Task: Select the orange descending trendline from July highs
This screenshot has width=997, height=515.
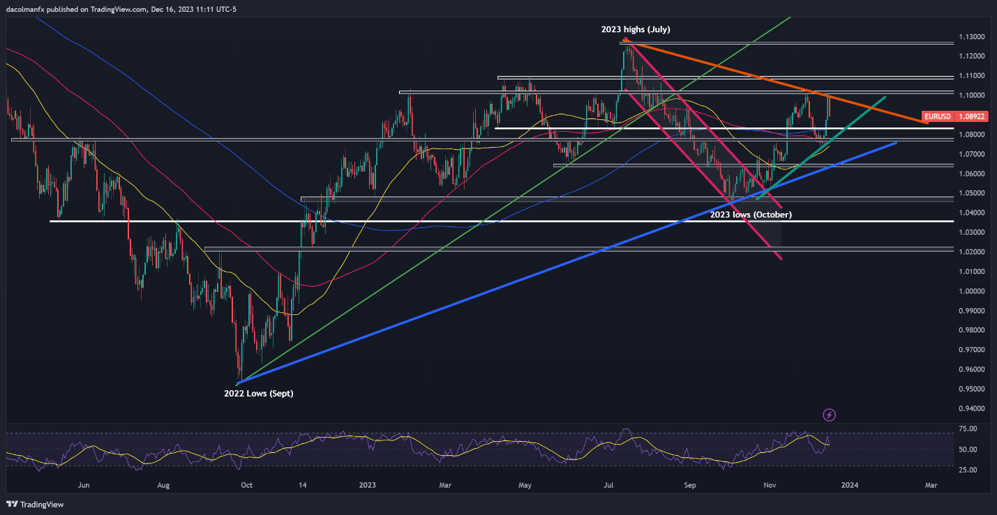Action: (x=774, y=83)
